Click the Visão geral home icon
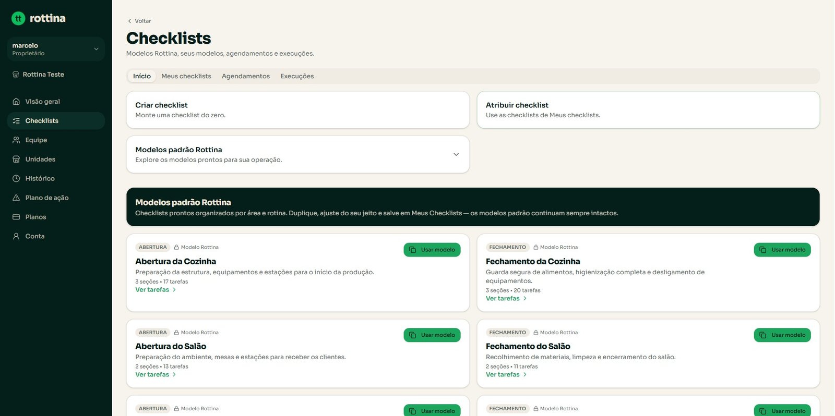The width and height of the screenshot is (835, 416). (16, 102)
